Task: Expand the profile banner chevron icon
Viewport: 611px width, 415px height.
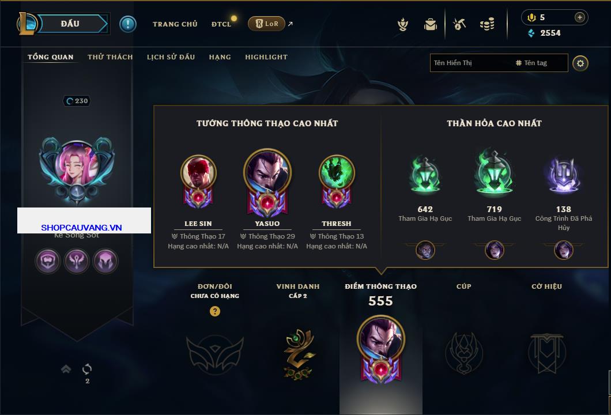Action: coord(66,369)
